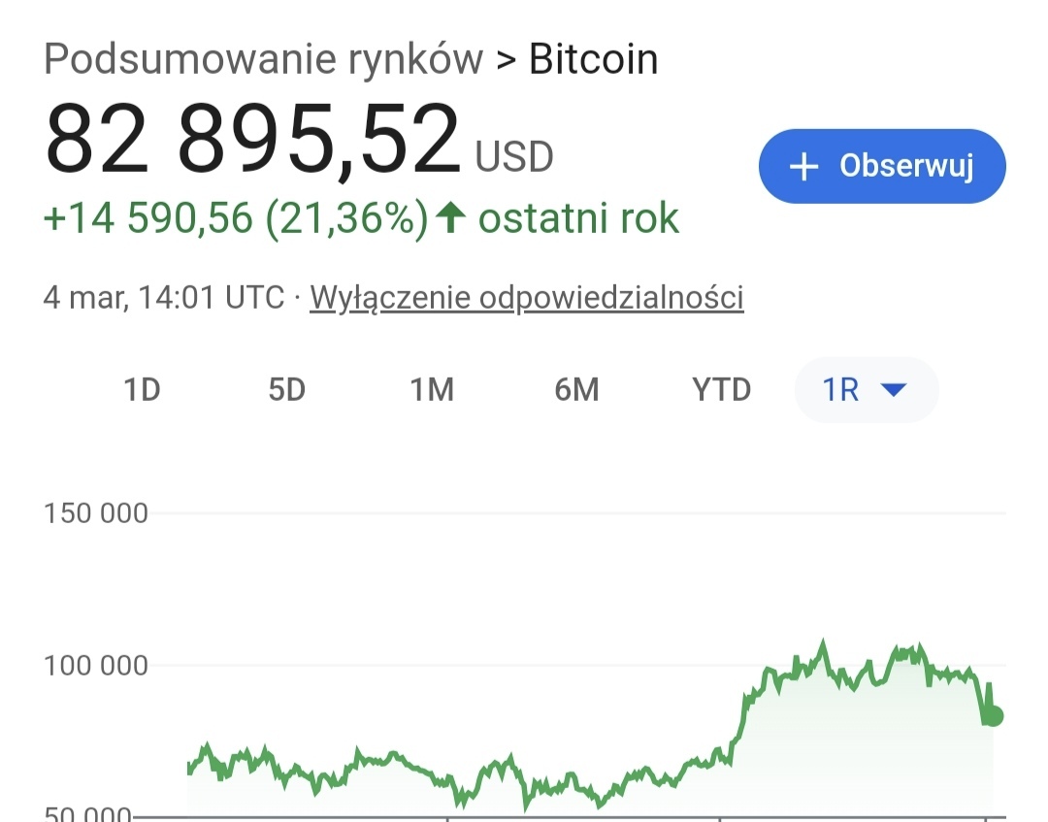Click the USD currency label
1048x822 pixels.
(x=514, y=156)
